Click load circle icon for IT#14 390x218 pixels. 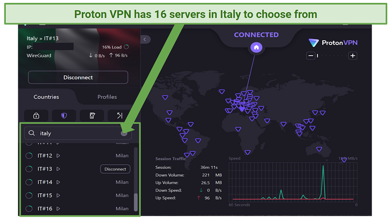29,182
